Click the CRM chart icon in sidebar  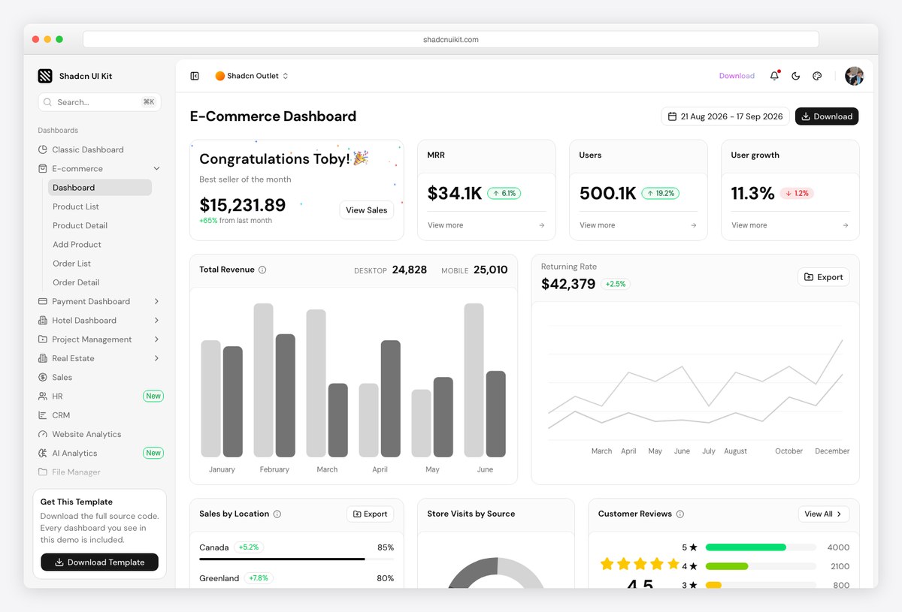(x=43, y=415)
